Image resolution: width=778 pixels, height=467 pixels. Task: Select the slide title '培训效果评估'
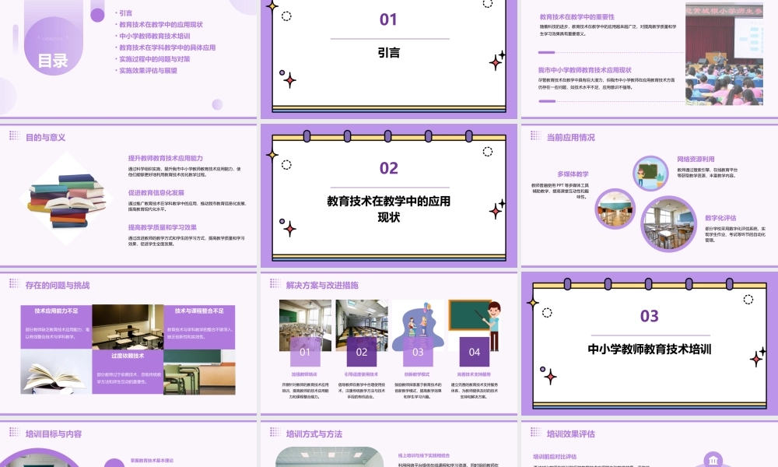pos(570,434)
